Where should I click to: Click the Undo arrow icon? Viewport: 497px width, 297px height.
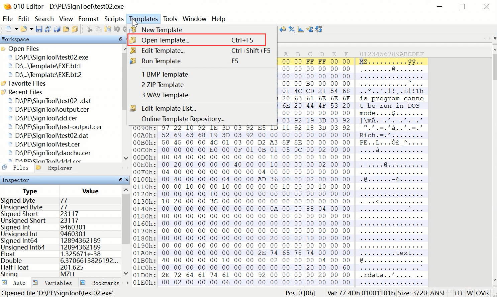(x=116, y=29)
